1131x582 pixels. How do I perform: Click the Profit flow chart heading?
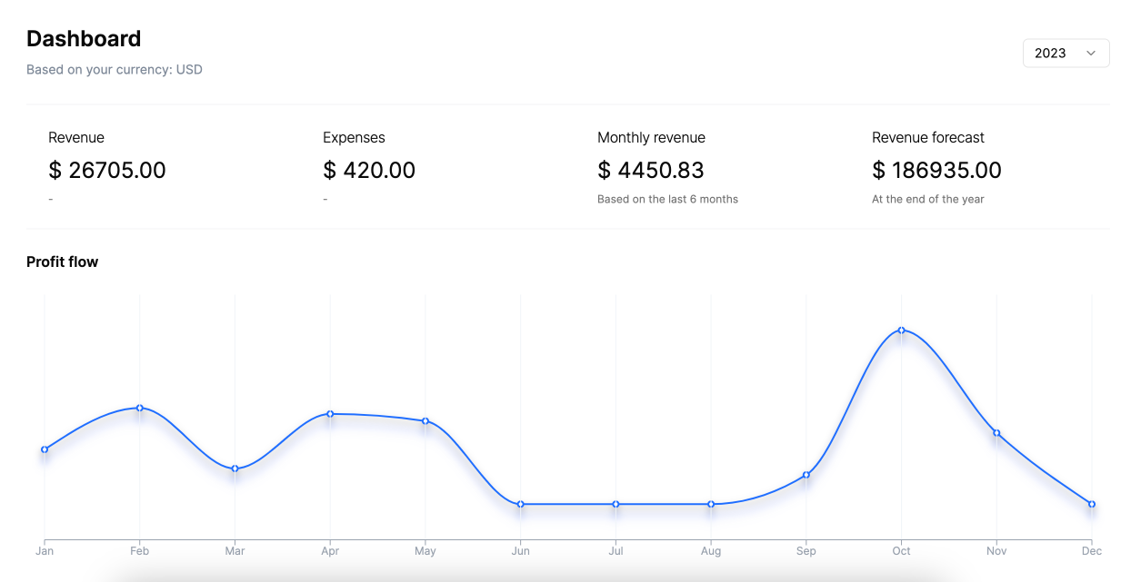click(62, 262)
